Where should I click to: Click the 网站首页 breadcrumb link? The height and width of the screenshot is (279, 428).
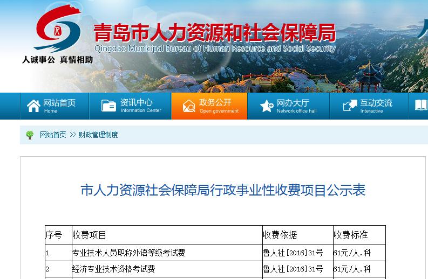pos(53,135)
